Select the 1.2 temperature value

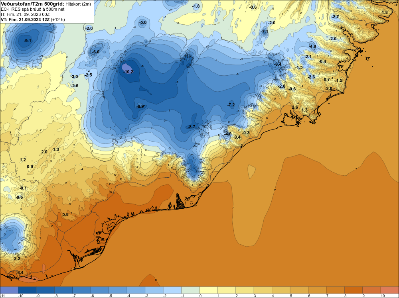pyautogui.click(x=23, y=160)
